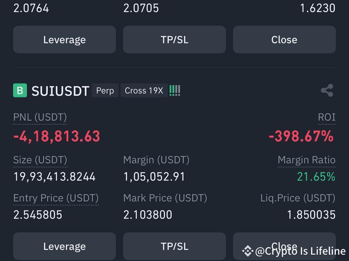Close the SUIUSDT position
Screen dimensions: 349x261
(284, 246)
